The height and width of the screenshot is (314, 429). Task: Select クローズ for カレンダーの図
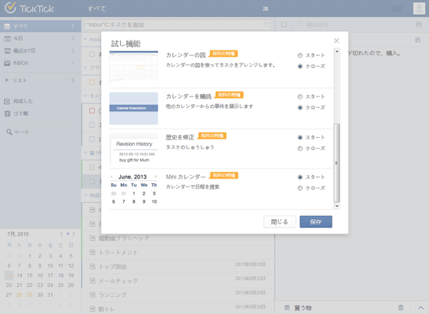click(x=300, y=67)
